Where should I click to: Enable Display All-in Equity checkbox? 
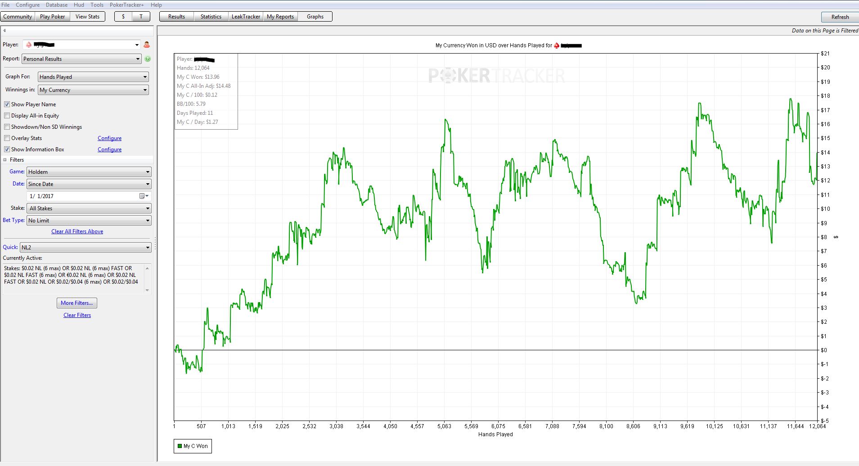point(7,116)
